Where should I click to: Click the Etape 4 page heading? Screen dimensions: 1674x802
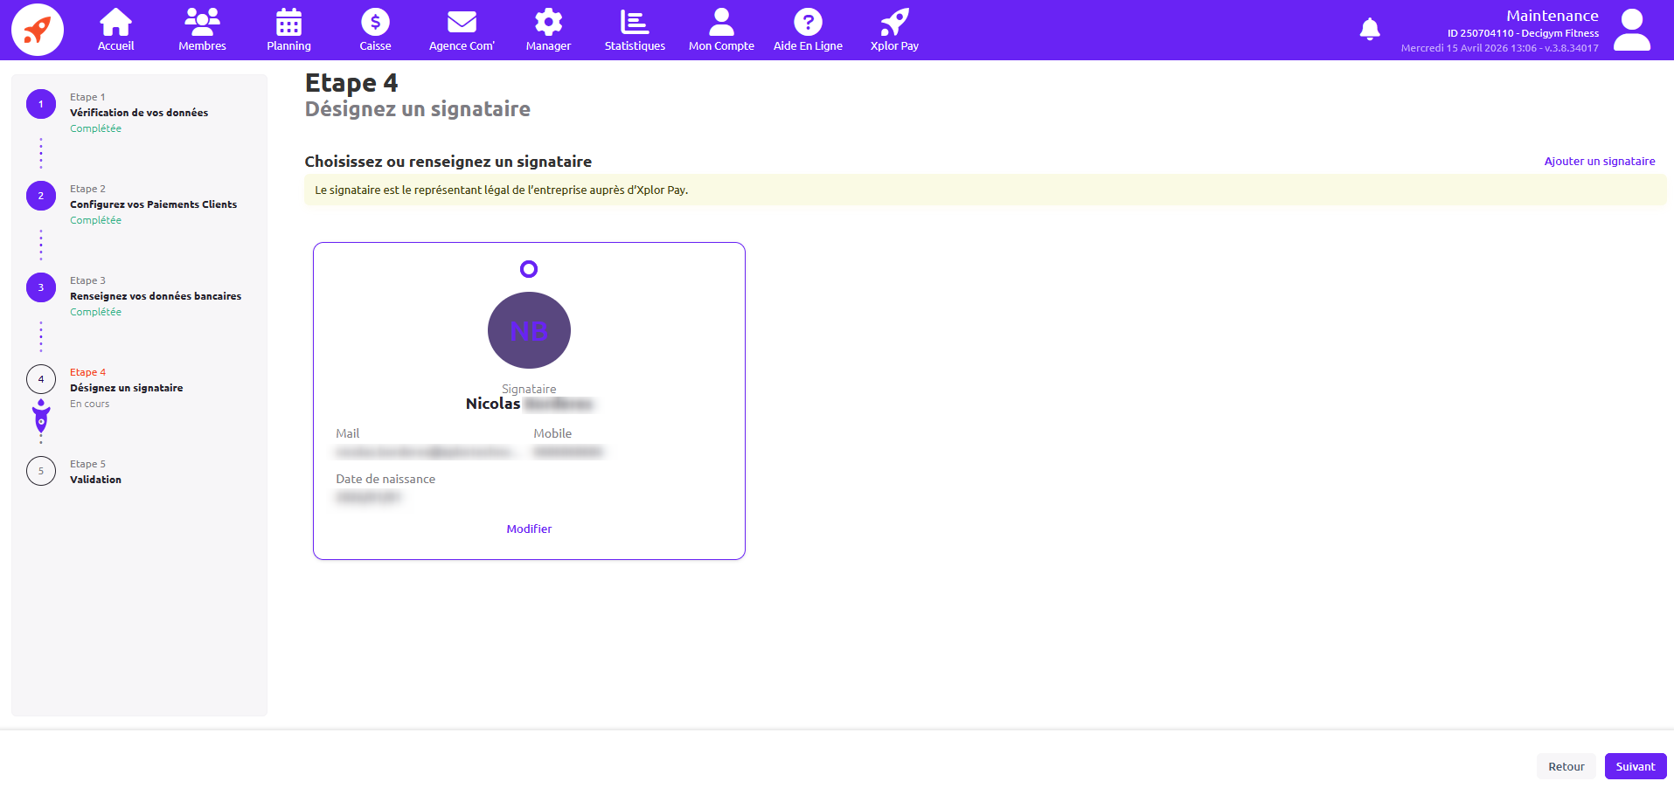click(x=351, y=83)
